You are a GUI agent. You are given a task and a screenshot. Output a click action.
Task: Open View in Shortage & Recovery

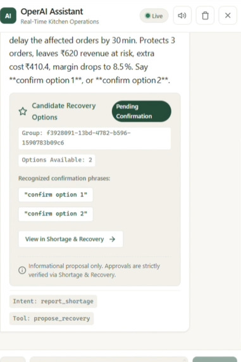coord(71,239)
